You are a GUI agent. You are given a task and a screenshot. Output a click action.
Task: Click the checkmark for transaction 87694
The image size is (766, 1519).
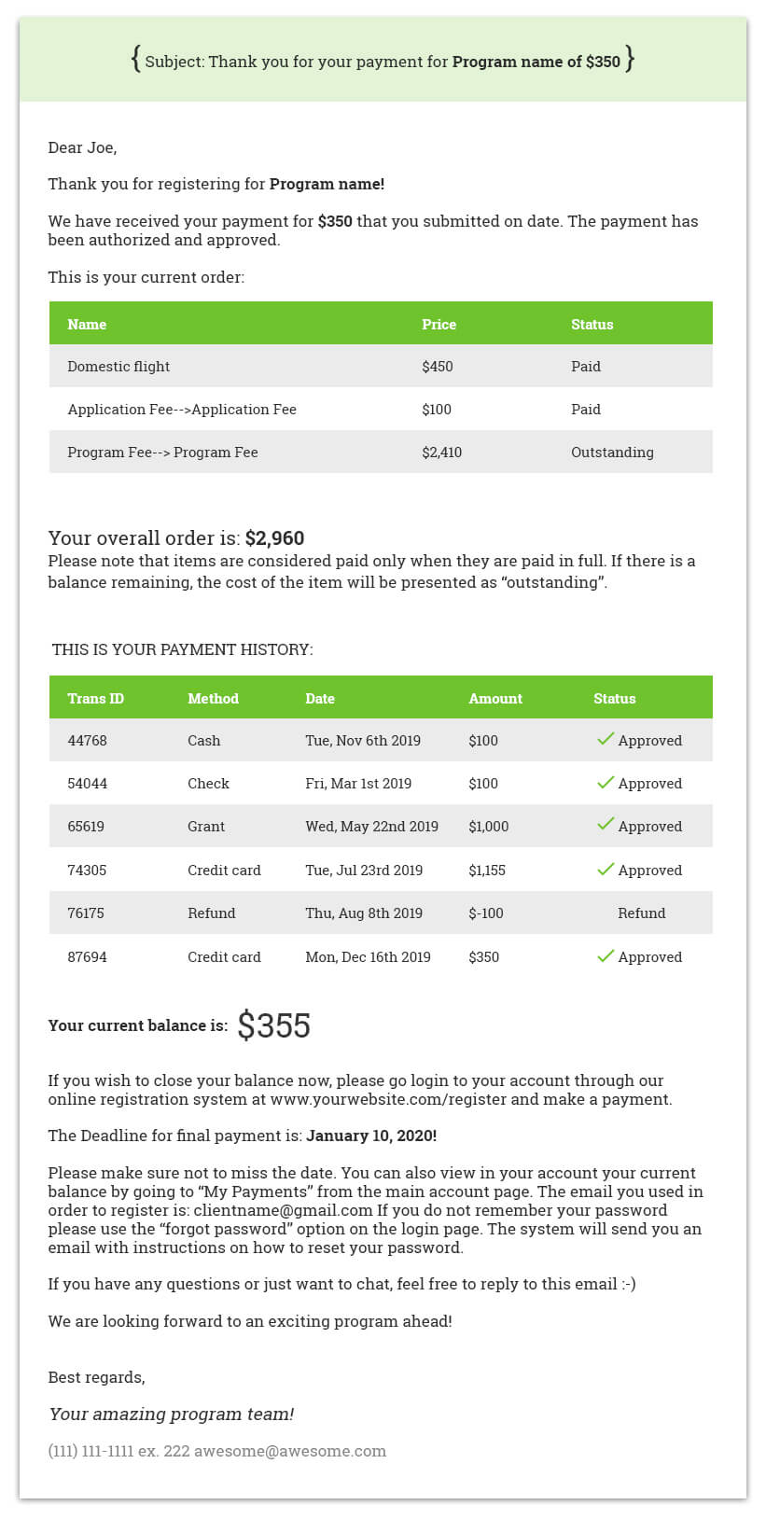point(606,955)
